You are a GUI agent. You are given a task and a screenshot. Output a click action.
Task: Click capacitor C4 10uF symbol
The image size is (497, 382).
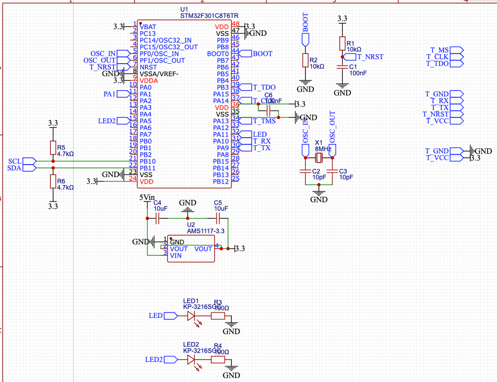coord(157,218)
